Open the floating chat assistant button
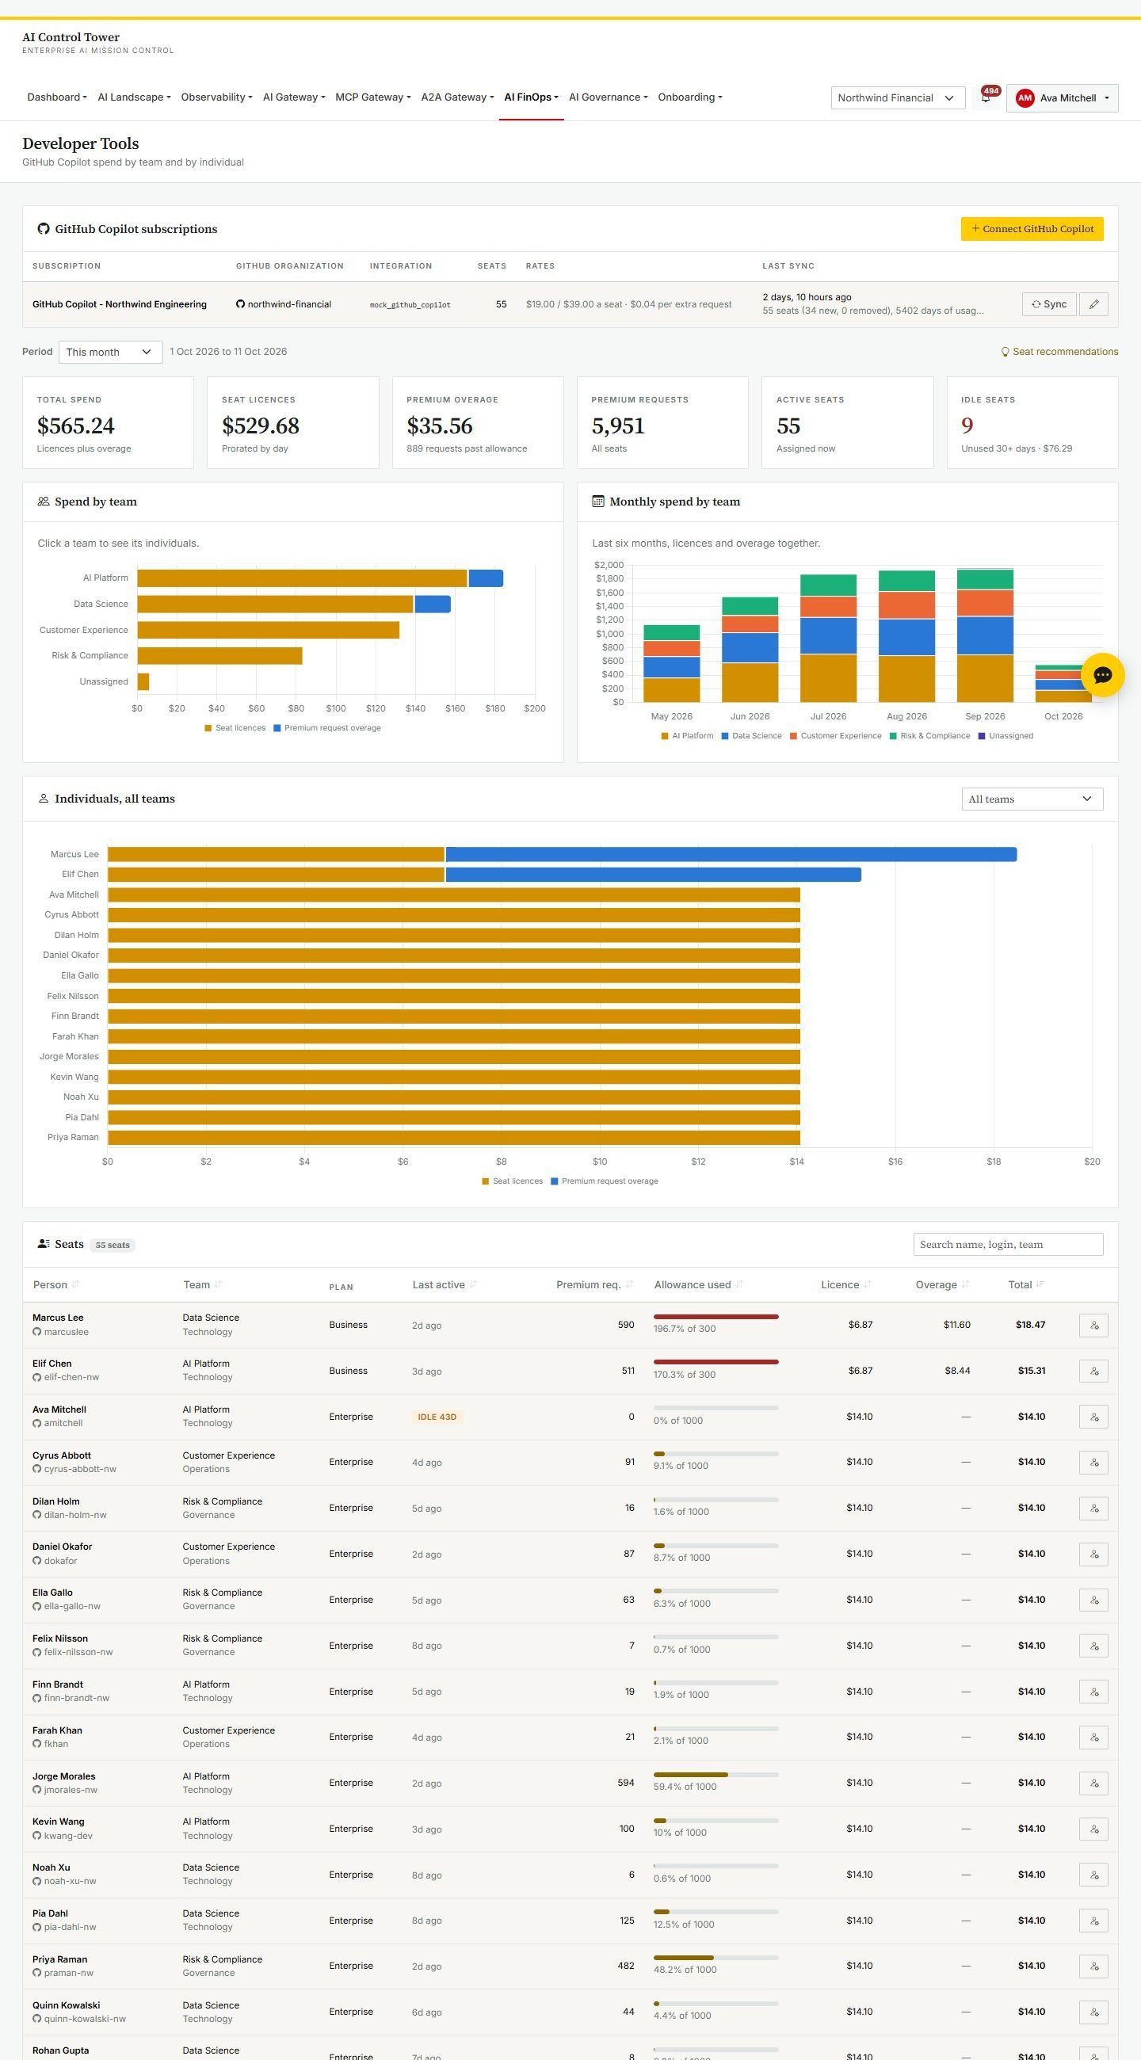1141x2060 pixels. pos(1102,675)
